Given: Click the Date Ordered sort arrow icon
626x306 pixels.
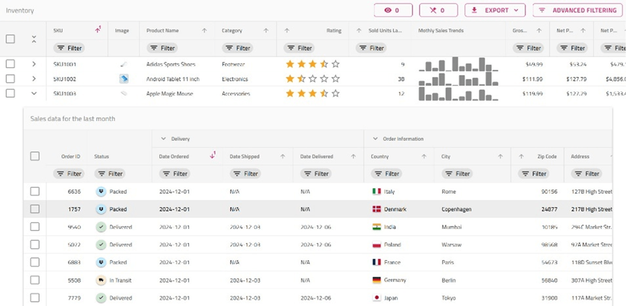Looking at the screenshot, I should pyautogui.click(x=213, y=155).
